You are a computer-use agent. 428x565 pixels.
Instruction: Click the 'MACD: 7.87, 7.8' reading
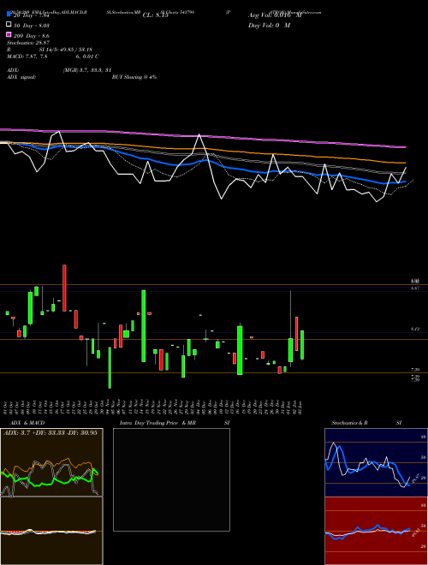click(x=27, y=56)
